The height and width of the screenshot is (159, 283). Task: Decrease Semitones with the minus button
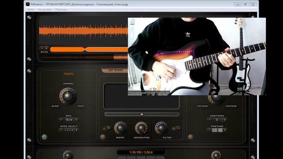tap(210, 120)
